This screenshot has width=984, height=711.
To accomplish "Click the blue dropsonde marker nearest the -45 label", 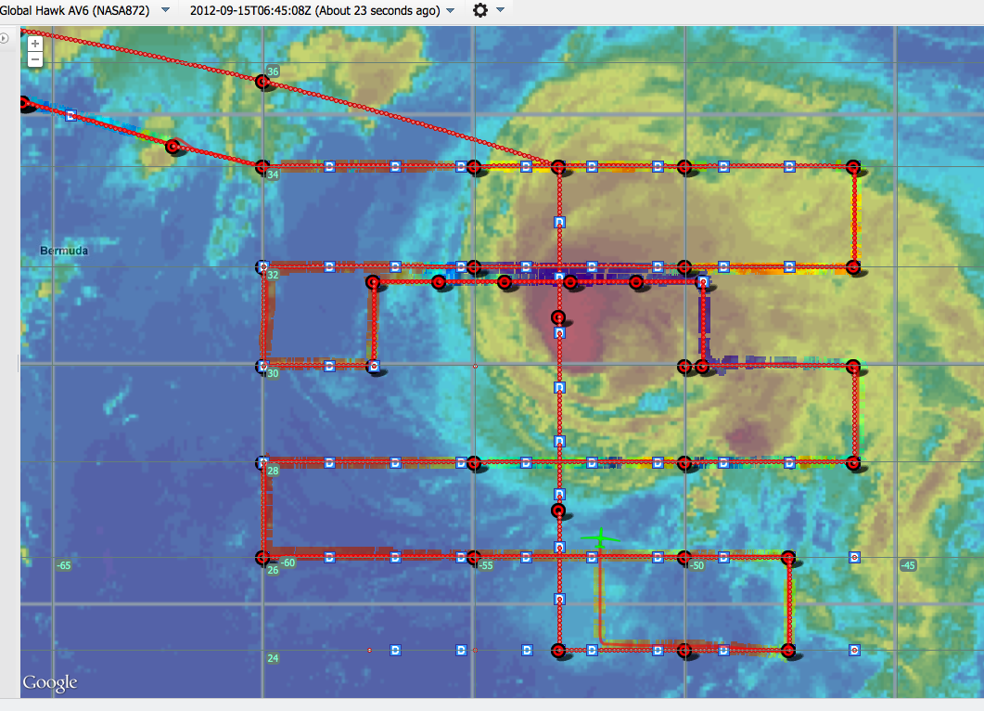I will [x=854, y=557].
